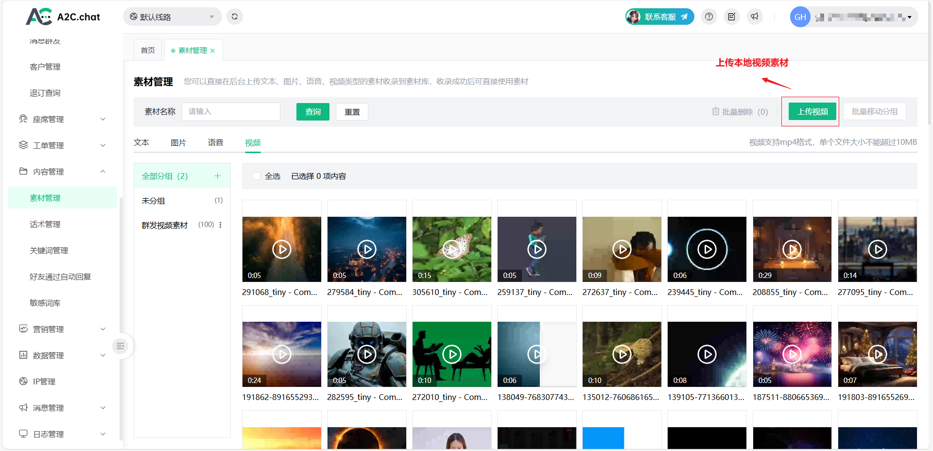Click the plus icon to add group
Viewport: 933px width, 451px height.
[x=218, y=176]
